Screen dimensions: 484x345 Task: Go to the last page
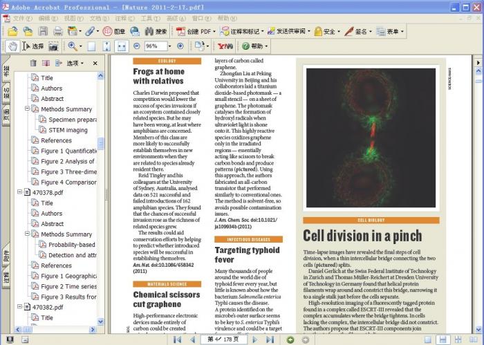point(270,339)
